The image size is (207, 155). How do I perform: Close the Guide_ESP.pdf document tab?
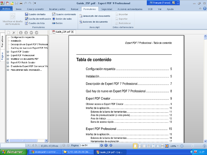72,32
